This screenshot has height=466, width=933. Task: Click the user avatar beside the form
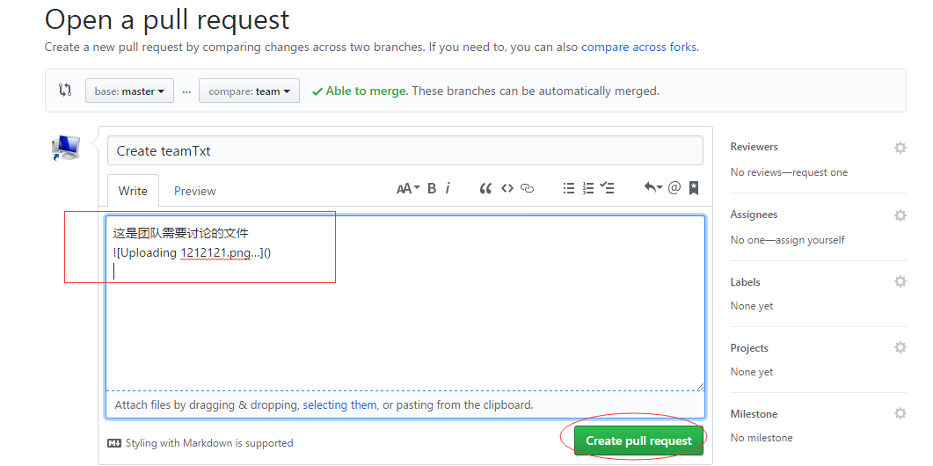tap(66, 148)
